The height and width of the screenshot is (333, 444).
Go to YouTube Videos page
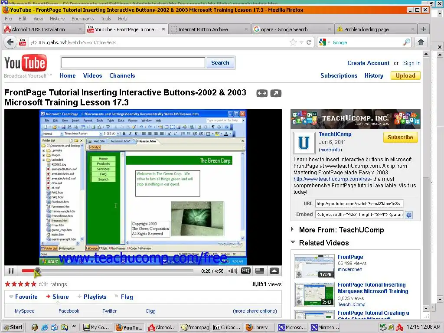point(92,75)
